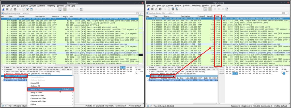Toggle auto-scroll during live capture in left window
This screenshot has height=108, width=291.
coord(60,9)
